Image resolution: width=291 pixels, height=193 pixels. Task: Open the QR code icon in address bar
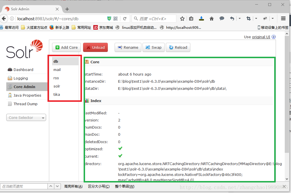115,19
